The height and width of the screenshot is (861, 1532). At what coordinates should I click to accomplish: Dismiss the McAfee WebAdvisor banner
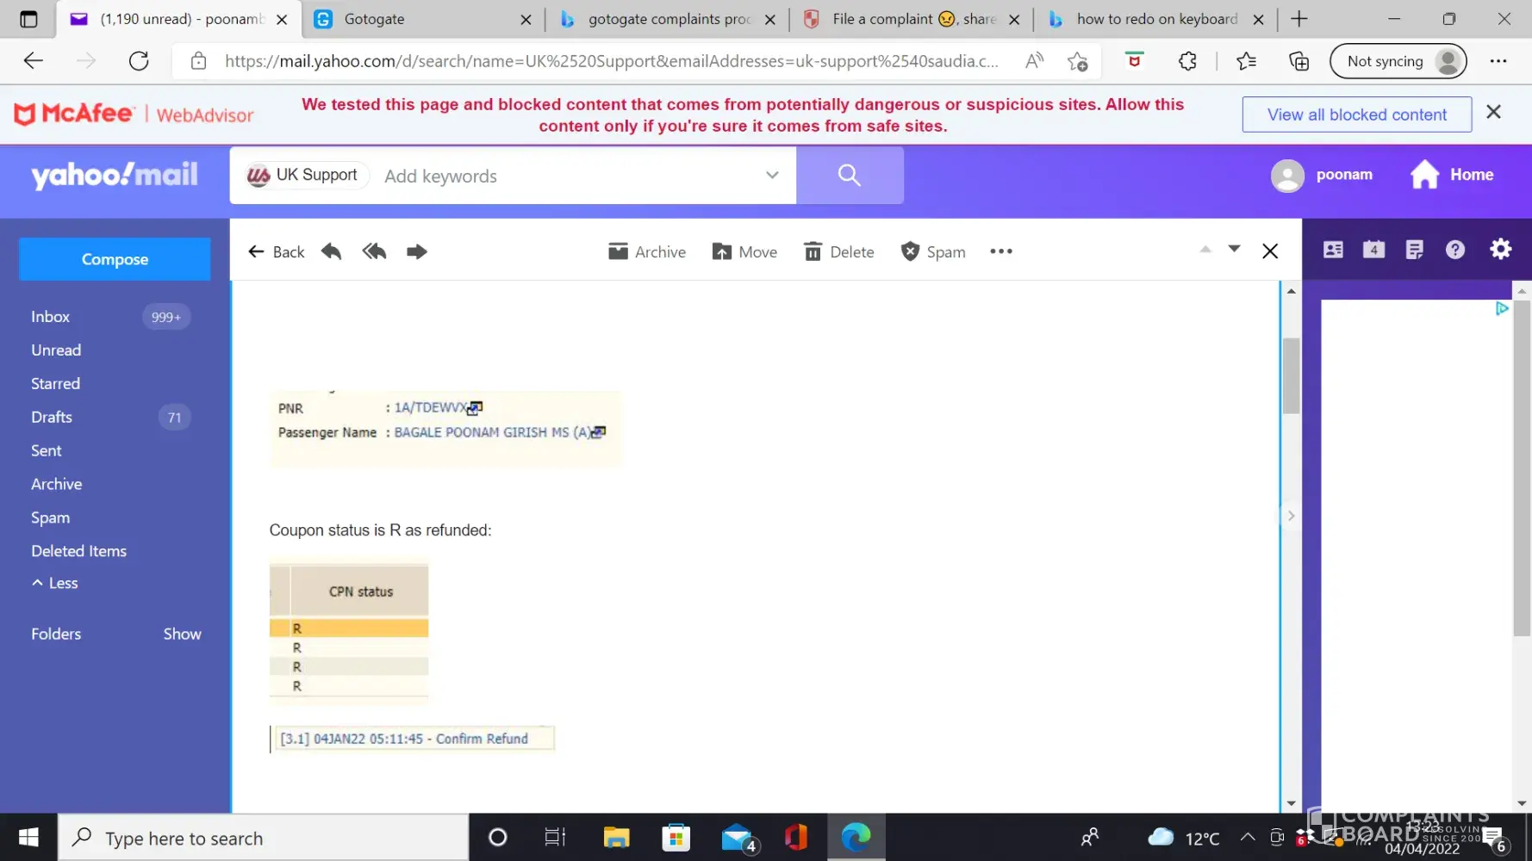1494,112
